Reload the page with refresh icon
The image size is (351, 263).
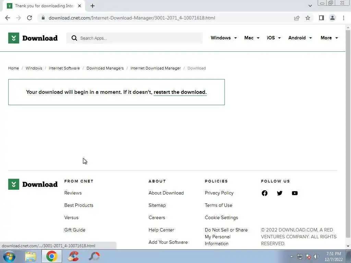[x=29, y=18]
